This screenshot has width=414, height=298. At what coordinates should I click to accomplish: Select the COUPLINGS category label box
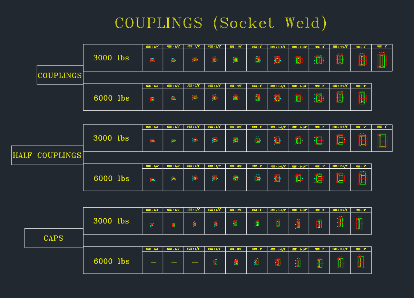(60, 75)
